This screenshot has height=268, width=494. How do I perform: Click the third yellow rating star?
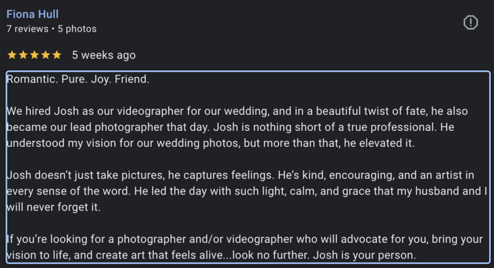click(x=34, y=55)
